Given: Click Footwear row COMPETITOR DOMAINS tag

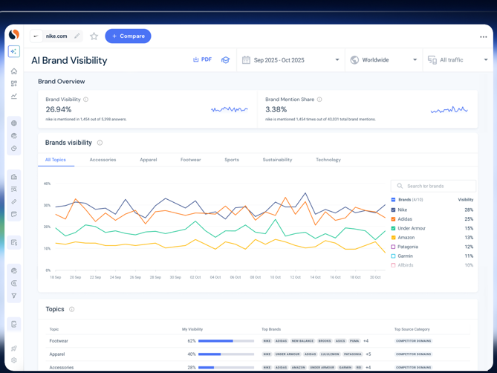Looking at the screenshot, I should click(x=413, y=341).
